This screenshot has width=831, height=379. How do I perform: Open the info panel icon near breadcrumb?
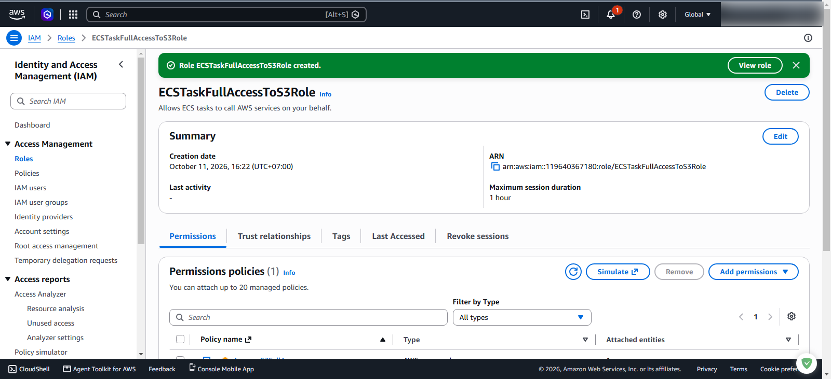[808, 38]
